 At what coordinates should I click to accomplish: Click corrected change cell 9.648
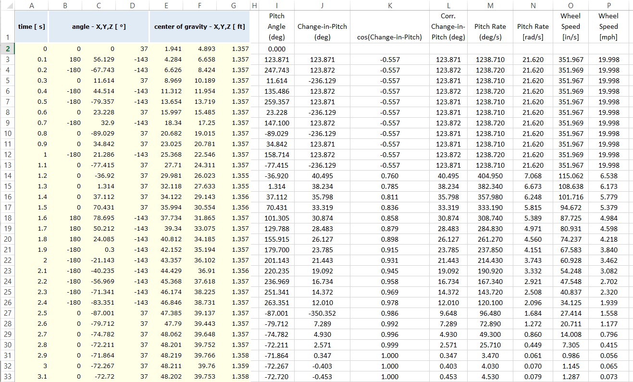click(x=448, y=313)
